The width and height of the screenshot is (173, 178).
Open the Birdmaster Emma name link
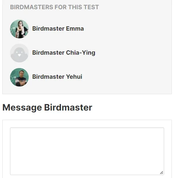point(58,29)
